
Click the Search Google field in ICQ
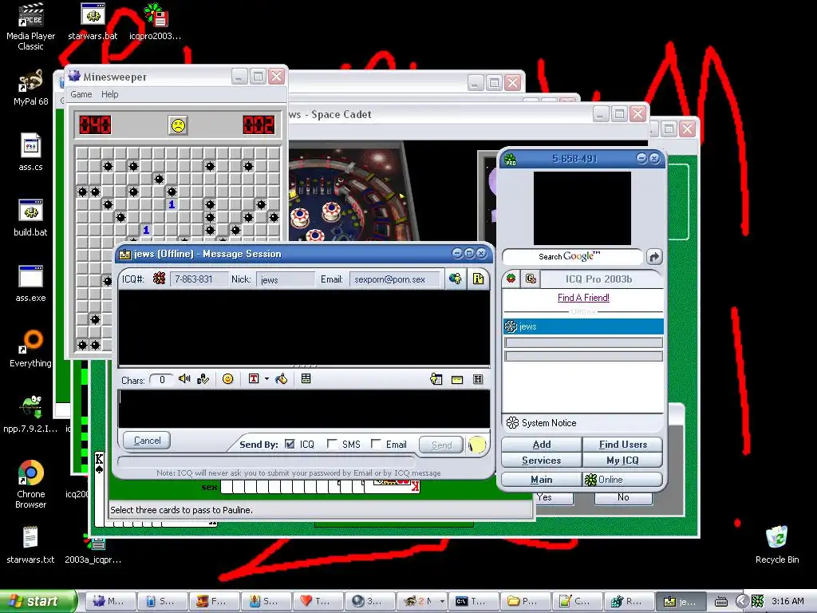coord(572,256)
